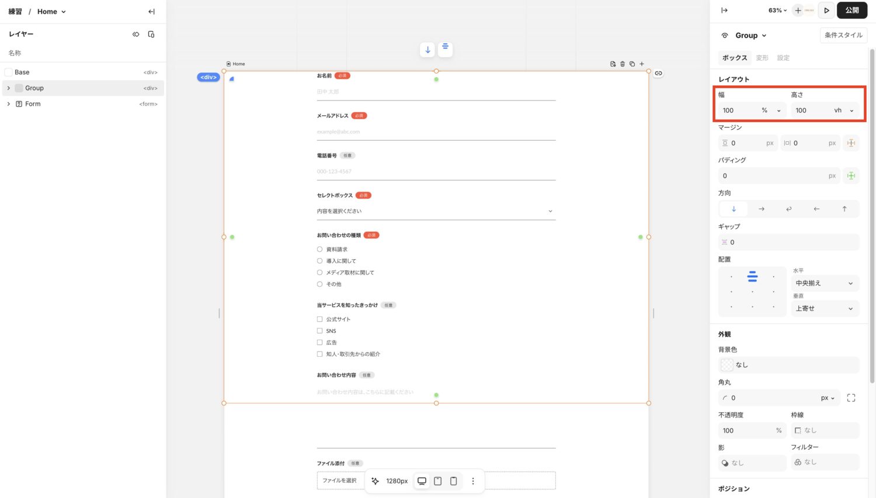Check the 公式サイト checkbox
The width and height of the screenshot is (876, 498).
[319, 319]
